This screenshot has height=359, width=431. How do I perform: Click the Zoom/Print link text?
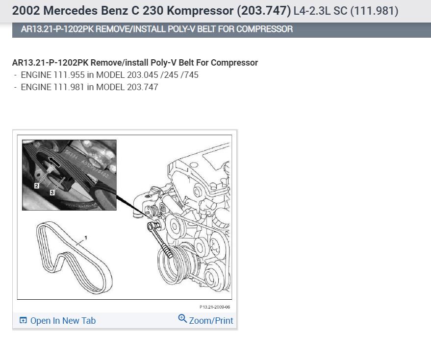coord(211,321)
